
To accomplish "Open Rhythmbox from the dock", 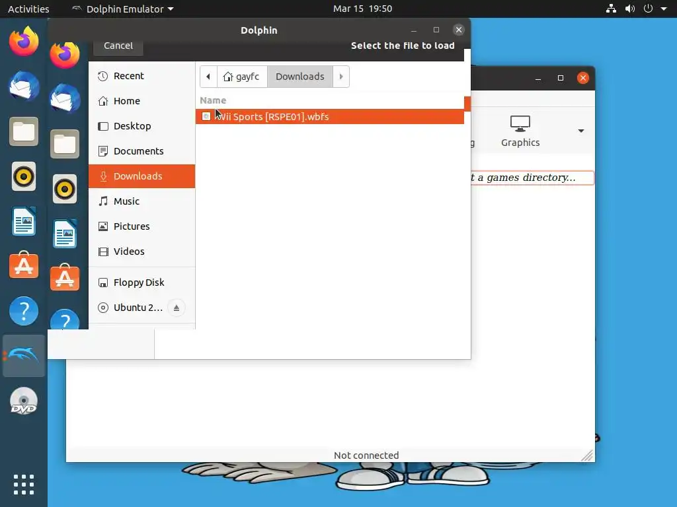I will (x=24, y=176).
